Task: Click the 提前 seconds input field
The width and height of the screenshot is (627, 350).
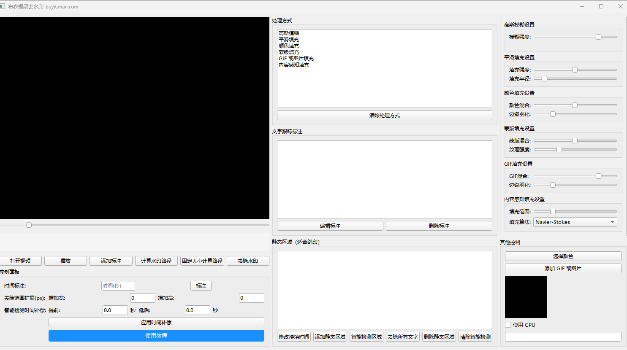Action: 115,310
